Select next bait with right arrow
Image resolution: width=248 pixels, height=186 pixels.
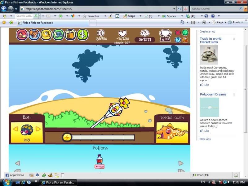tap(38, 129)
